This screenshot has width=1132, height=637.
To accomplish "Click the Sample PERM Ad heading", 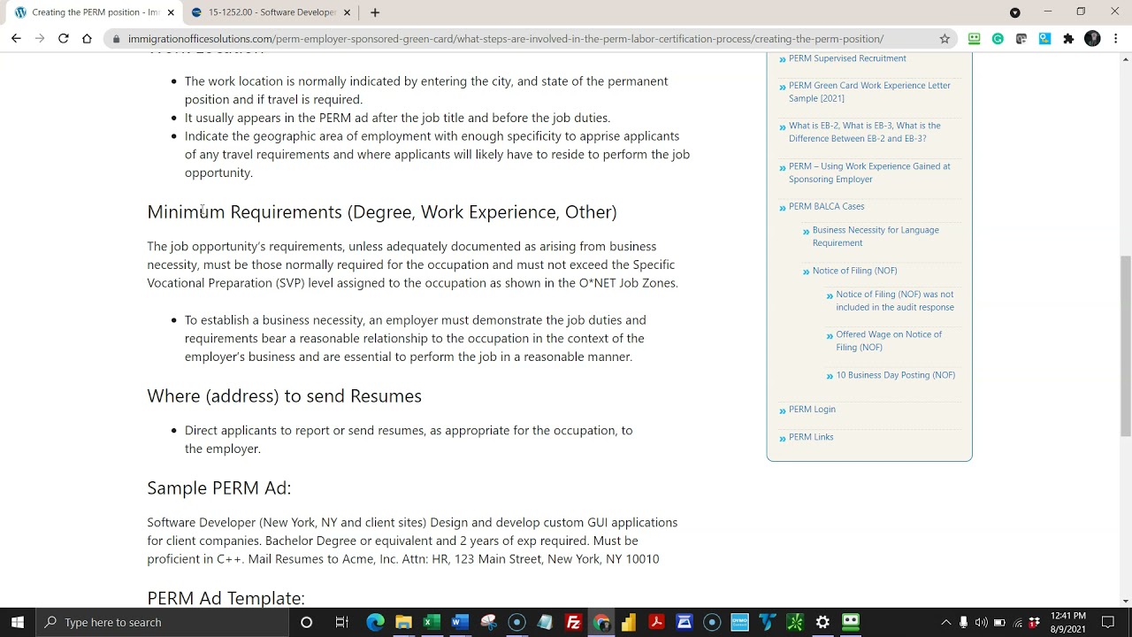I will point(218,488).
